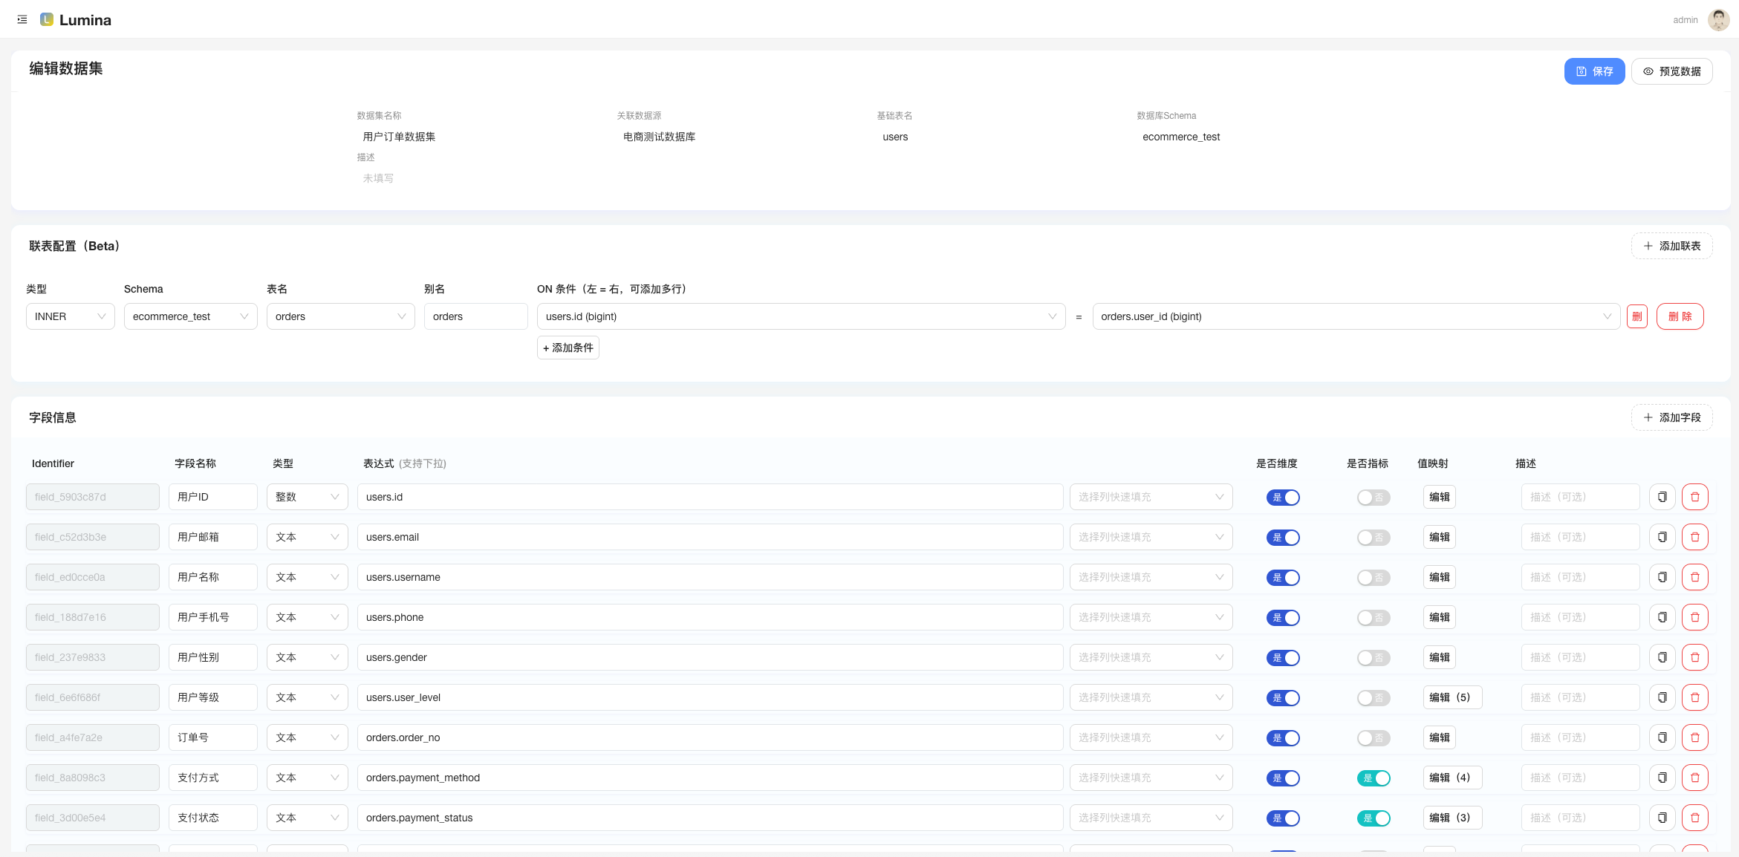Click 添加联表 to add a join
1739x857 pixels.
tap(1671, 246)
